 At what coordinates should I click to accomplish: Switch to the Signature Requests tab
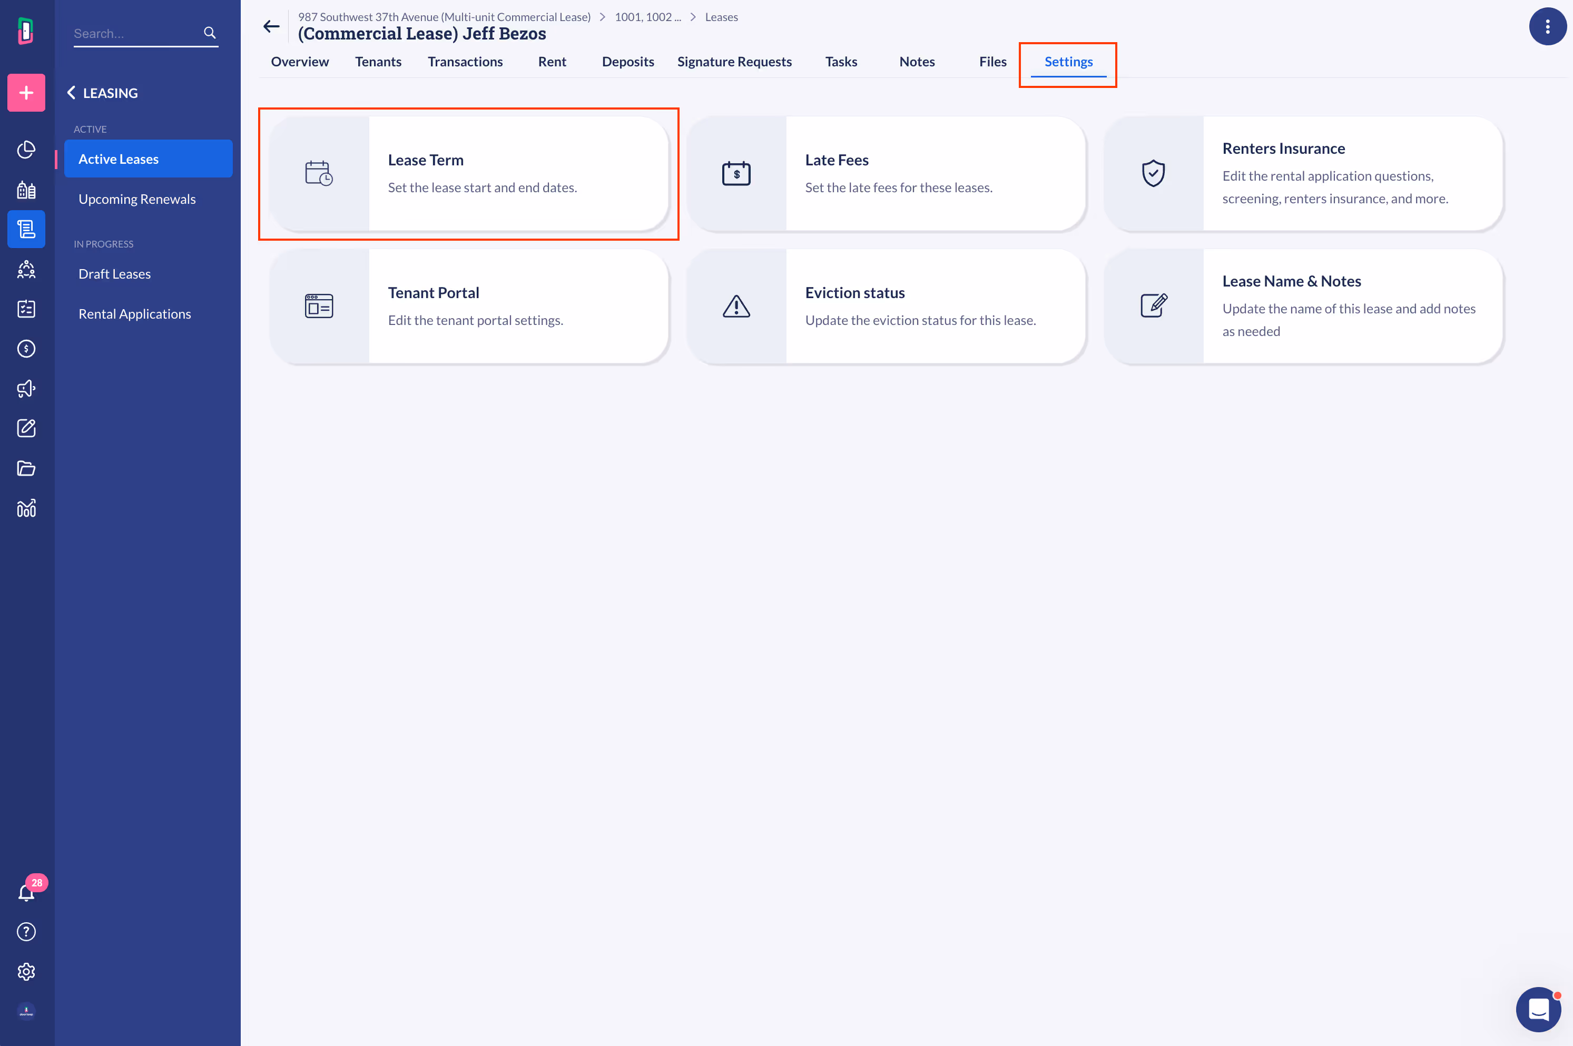pyautogui.click(x=734, y=62)
